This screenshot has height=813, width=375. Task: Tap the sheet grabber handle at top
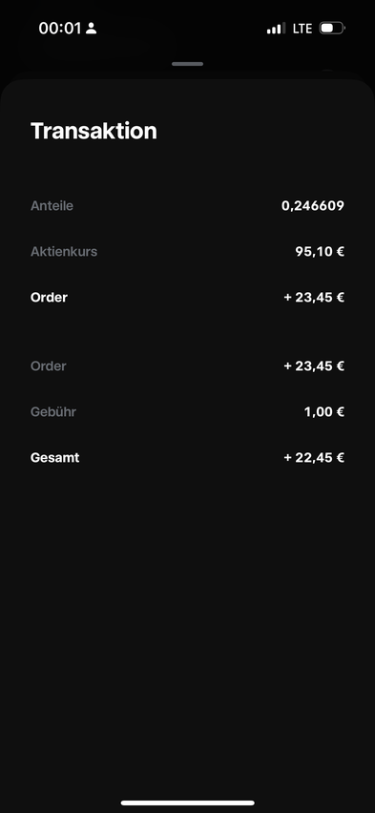(187, 64)
